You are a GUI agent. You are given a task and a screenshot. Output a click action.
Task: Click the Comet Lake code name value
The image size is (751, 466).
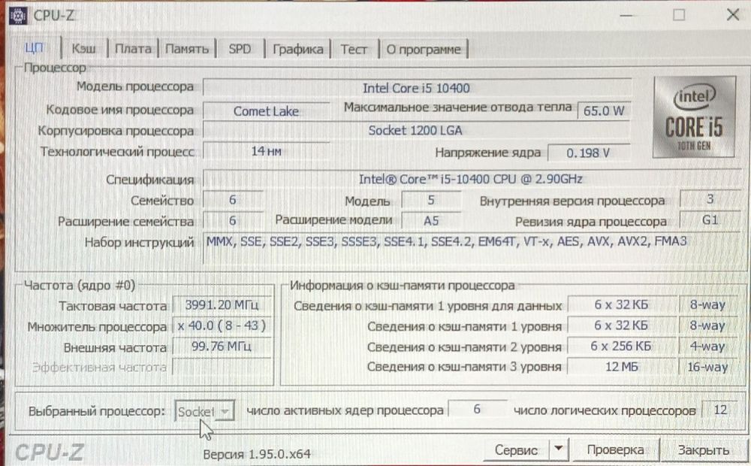[267, 110]
